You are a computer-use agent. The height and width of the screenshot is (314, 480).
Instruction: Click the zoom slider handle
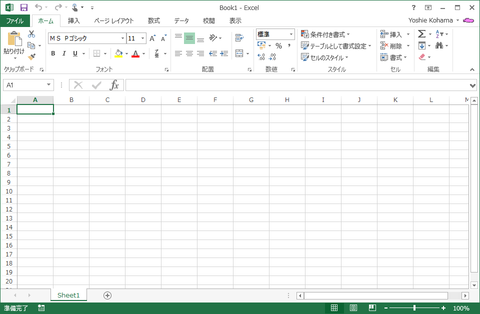(x=414, y=308)
